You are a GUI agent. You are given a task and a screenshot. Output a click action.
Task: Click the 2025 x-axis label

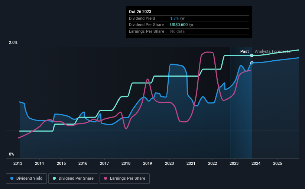(278, 163)
